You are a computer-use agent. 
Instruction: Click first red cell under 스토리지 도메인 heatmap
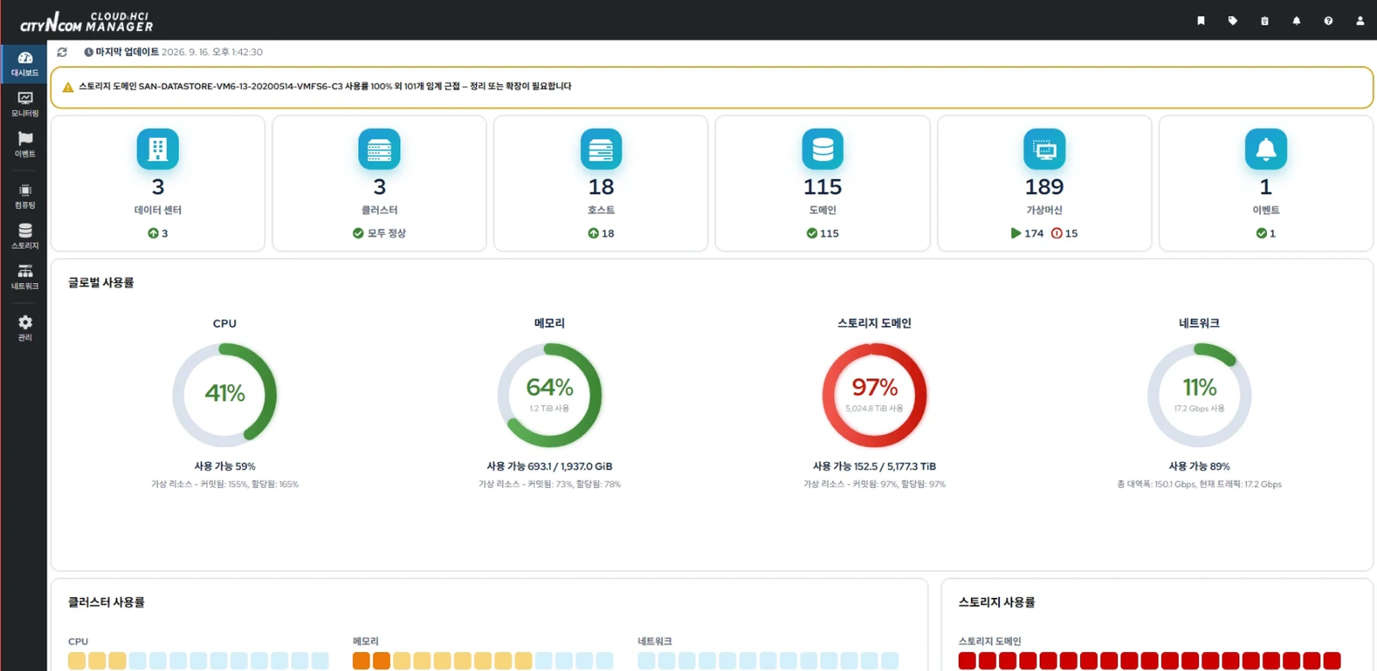967,661
